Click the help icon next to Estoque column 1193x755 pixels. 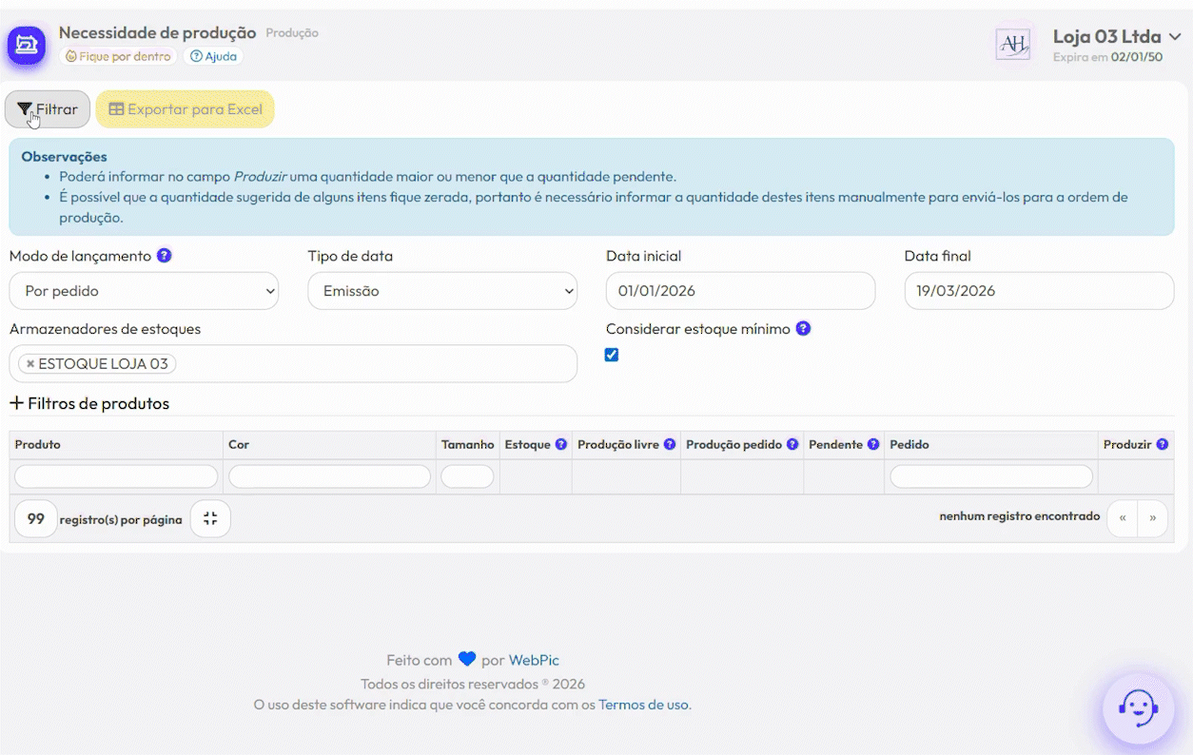(x=561, y=444)
